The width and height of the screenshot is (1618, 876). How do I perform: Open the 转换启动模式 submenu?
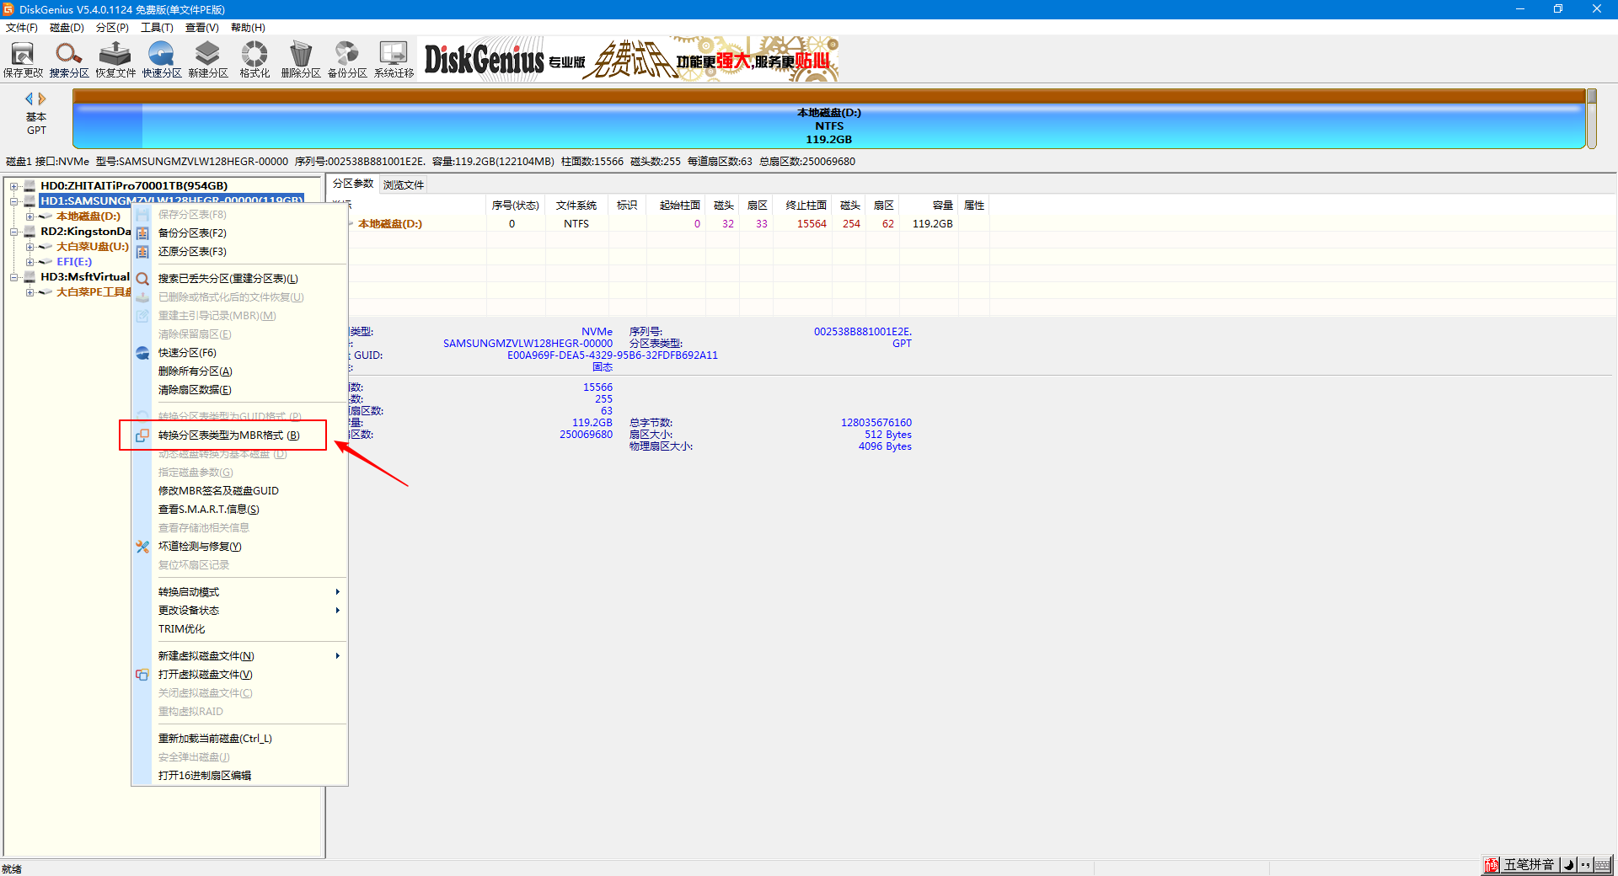pyautogui.click(x=239, y=592)
